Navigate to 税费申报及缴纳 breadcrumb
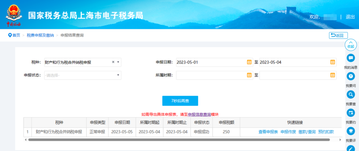This screenshot has height=151, width=359. tap(40, 35)
